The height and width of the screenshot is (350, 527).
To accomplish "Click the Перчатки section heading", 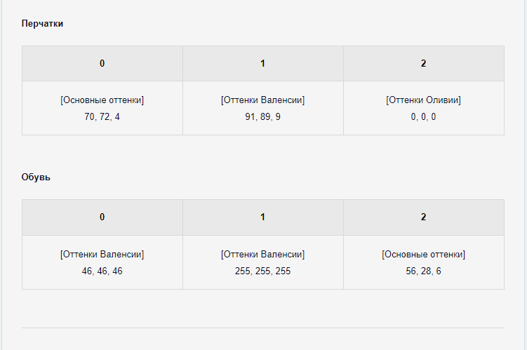I will (42, 24).
